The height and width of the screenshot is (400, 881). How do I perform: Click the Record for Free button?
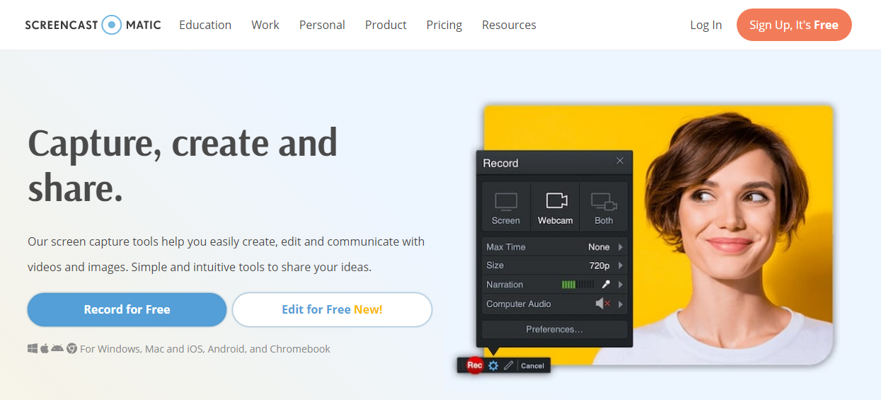point(127,309)
